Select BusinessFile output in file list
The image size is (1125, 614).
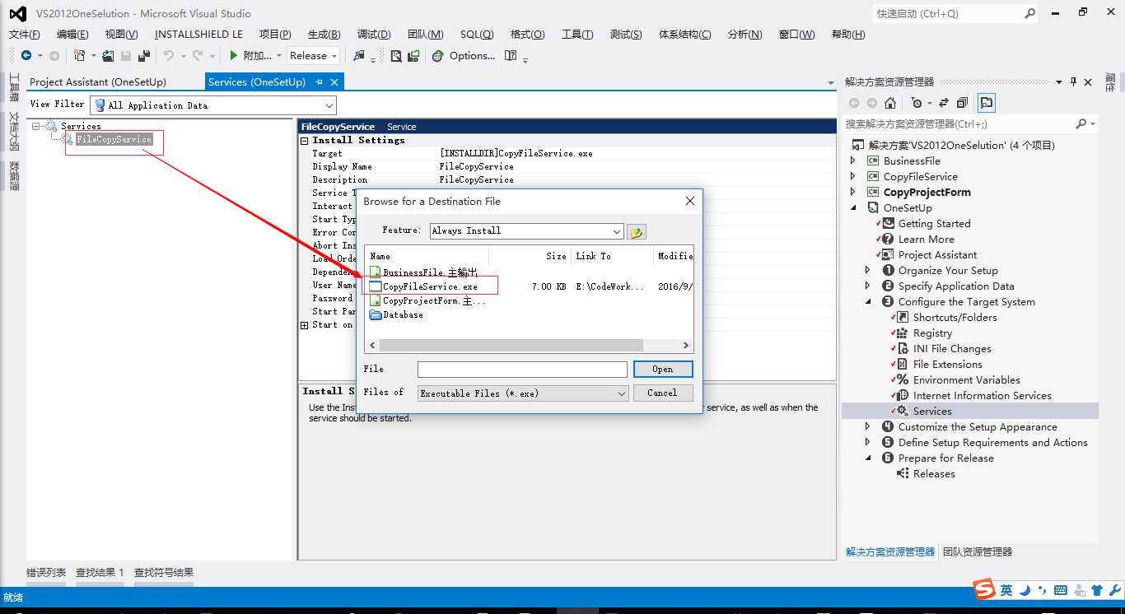pyautogui.click(x=422, y=272)
